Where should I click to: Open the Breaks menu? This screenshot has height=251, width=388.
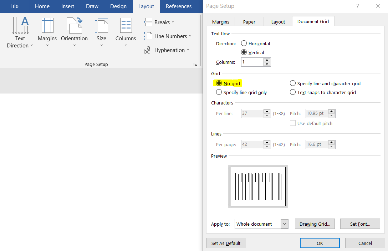tap(159, 22)
